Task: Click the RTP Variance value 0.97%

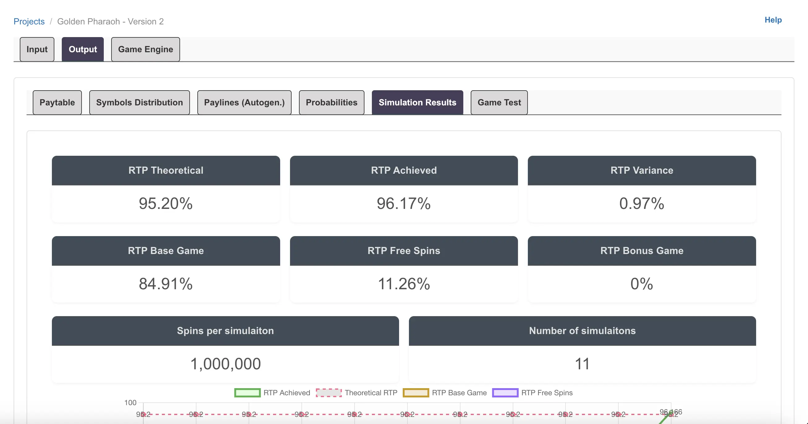Action: (x=642, y=203)
